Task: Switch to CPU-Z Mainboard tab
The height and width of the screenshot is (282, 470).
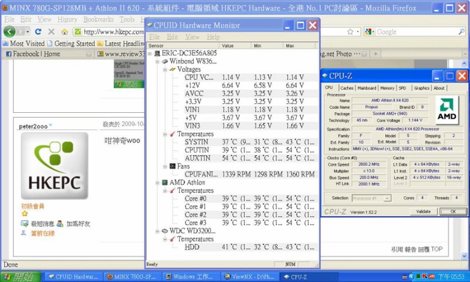Action: [367, 88]
